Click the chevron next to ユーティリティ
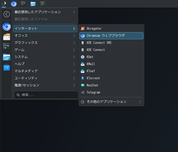The width and height of the screenshot is (178, 152). [x=74, y=78]
